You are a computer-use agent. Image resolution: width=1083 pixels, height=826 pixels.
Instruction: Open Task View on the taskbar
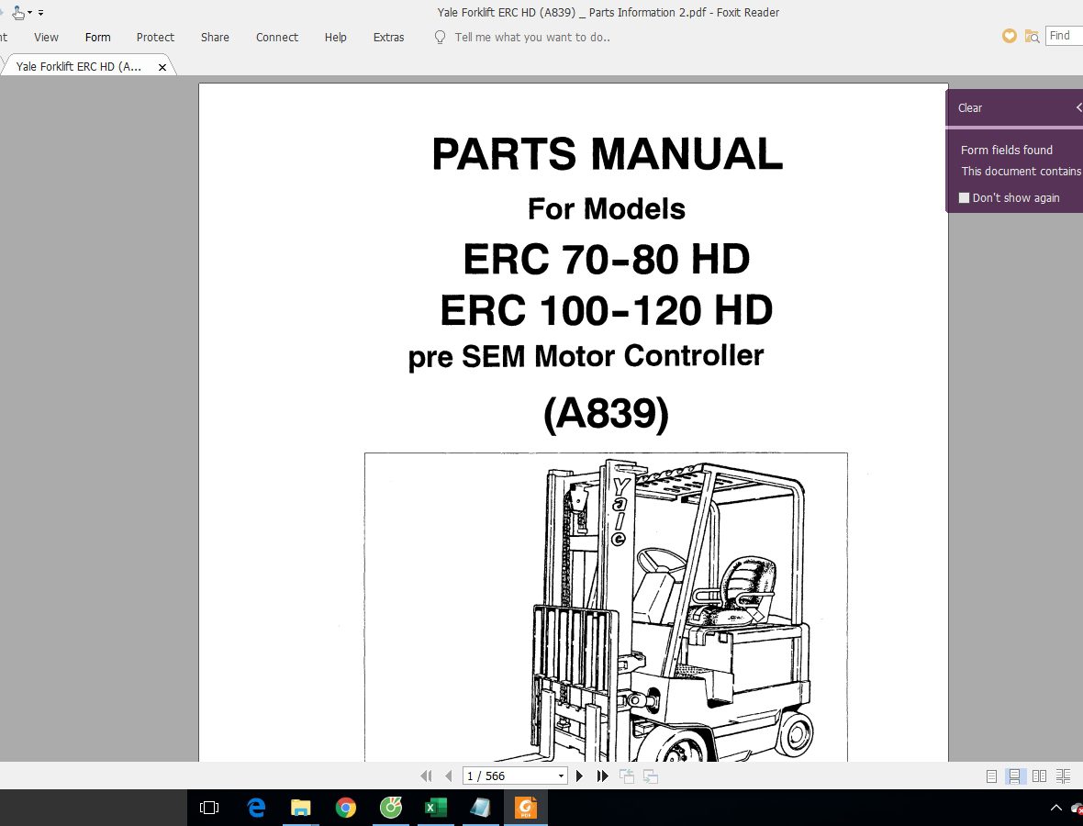[208, 808]
